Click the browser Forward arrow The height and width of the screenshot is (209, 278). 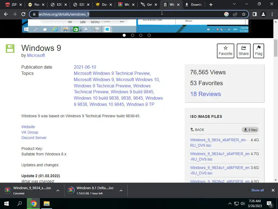[x=15, y=14]
